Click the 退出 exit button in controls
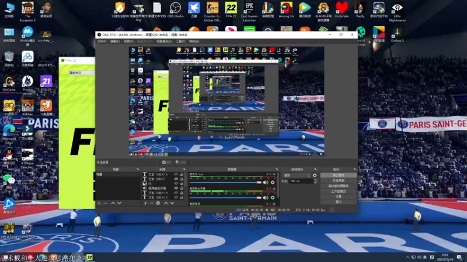This screenshot has width=467, height=262. point(339,202)
